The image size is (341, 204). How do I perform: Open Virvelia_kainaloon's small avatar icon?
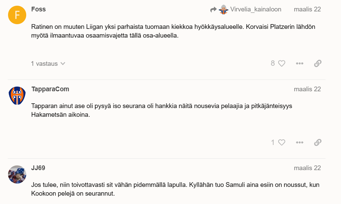[x=223, y=9]
